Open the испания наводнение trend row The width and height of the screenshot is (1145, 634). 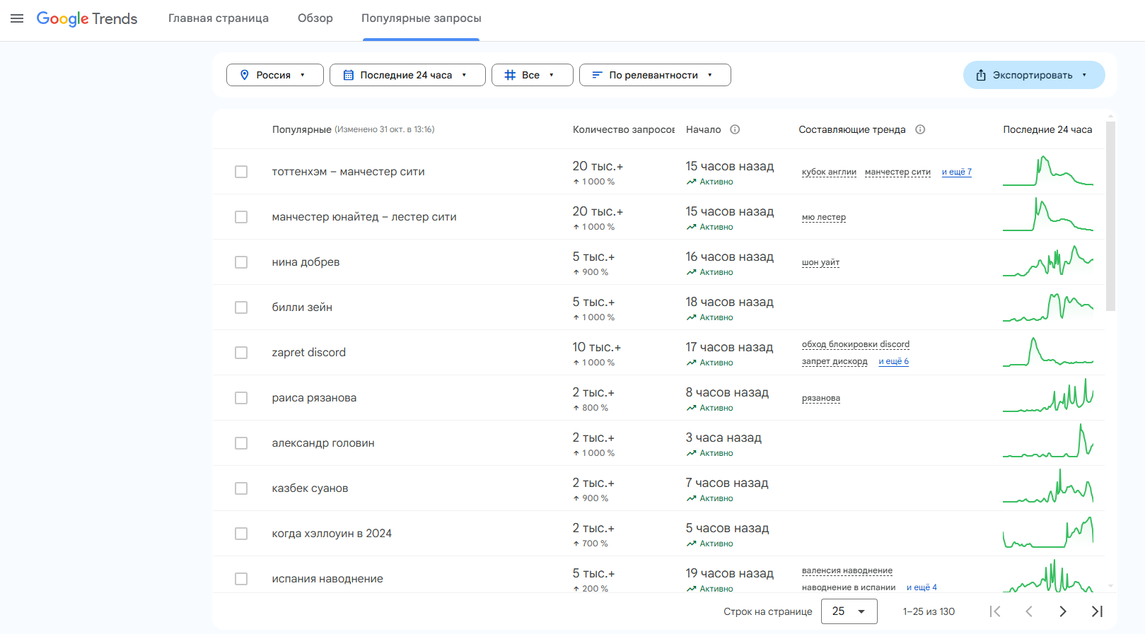click(x=658, y=575)
